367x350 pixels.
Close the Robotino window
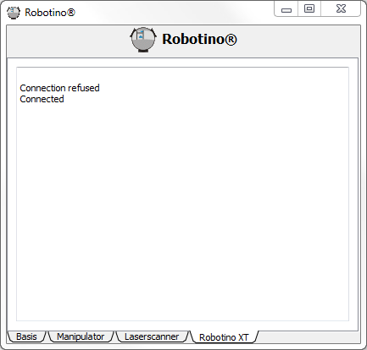(341, 9)
